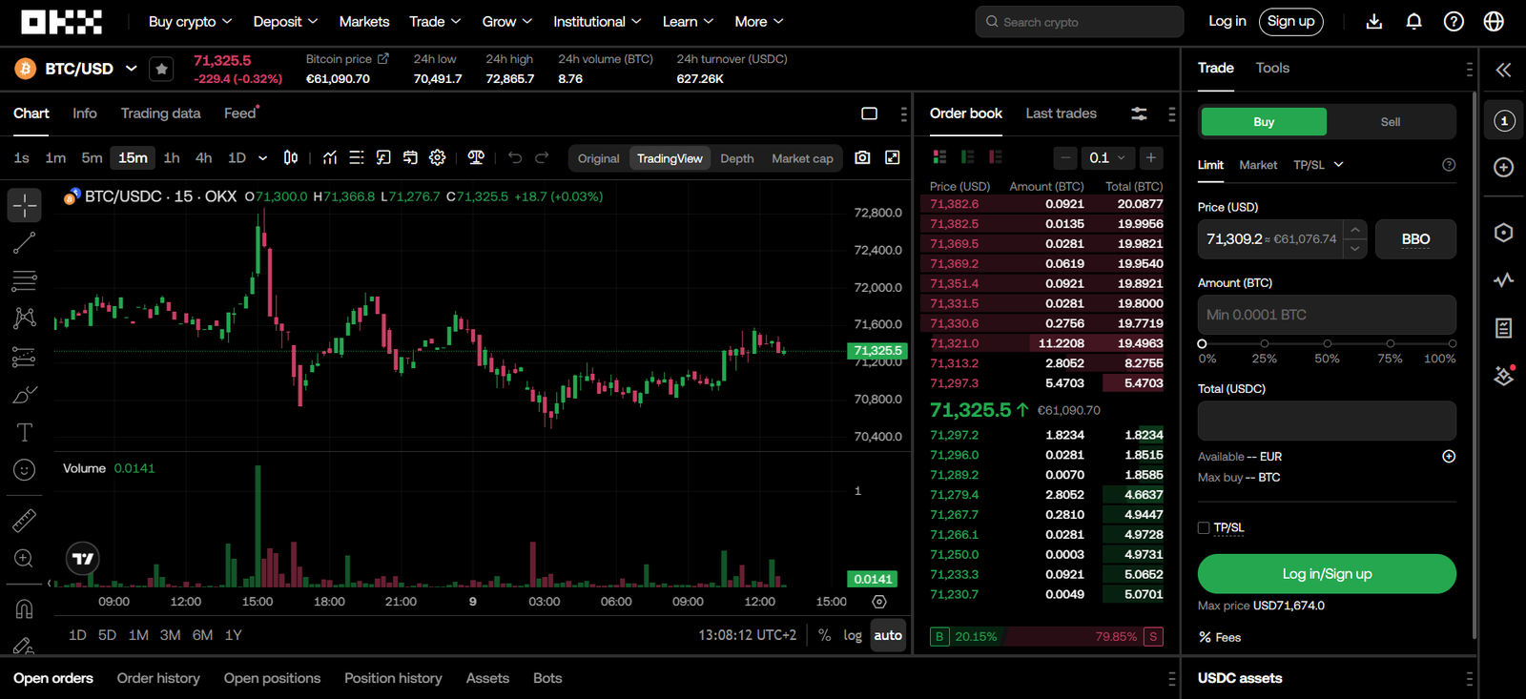
Task: Toggle auto scale on chart
Action: (888, 635)
